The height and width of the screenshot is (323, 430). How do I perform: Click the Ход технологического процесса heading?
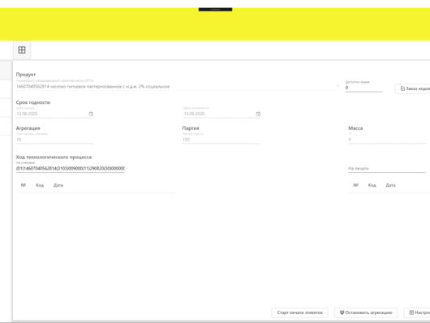point(54,157)
